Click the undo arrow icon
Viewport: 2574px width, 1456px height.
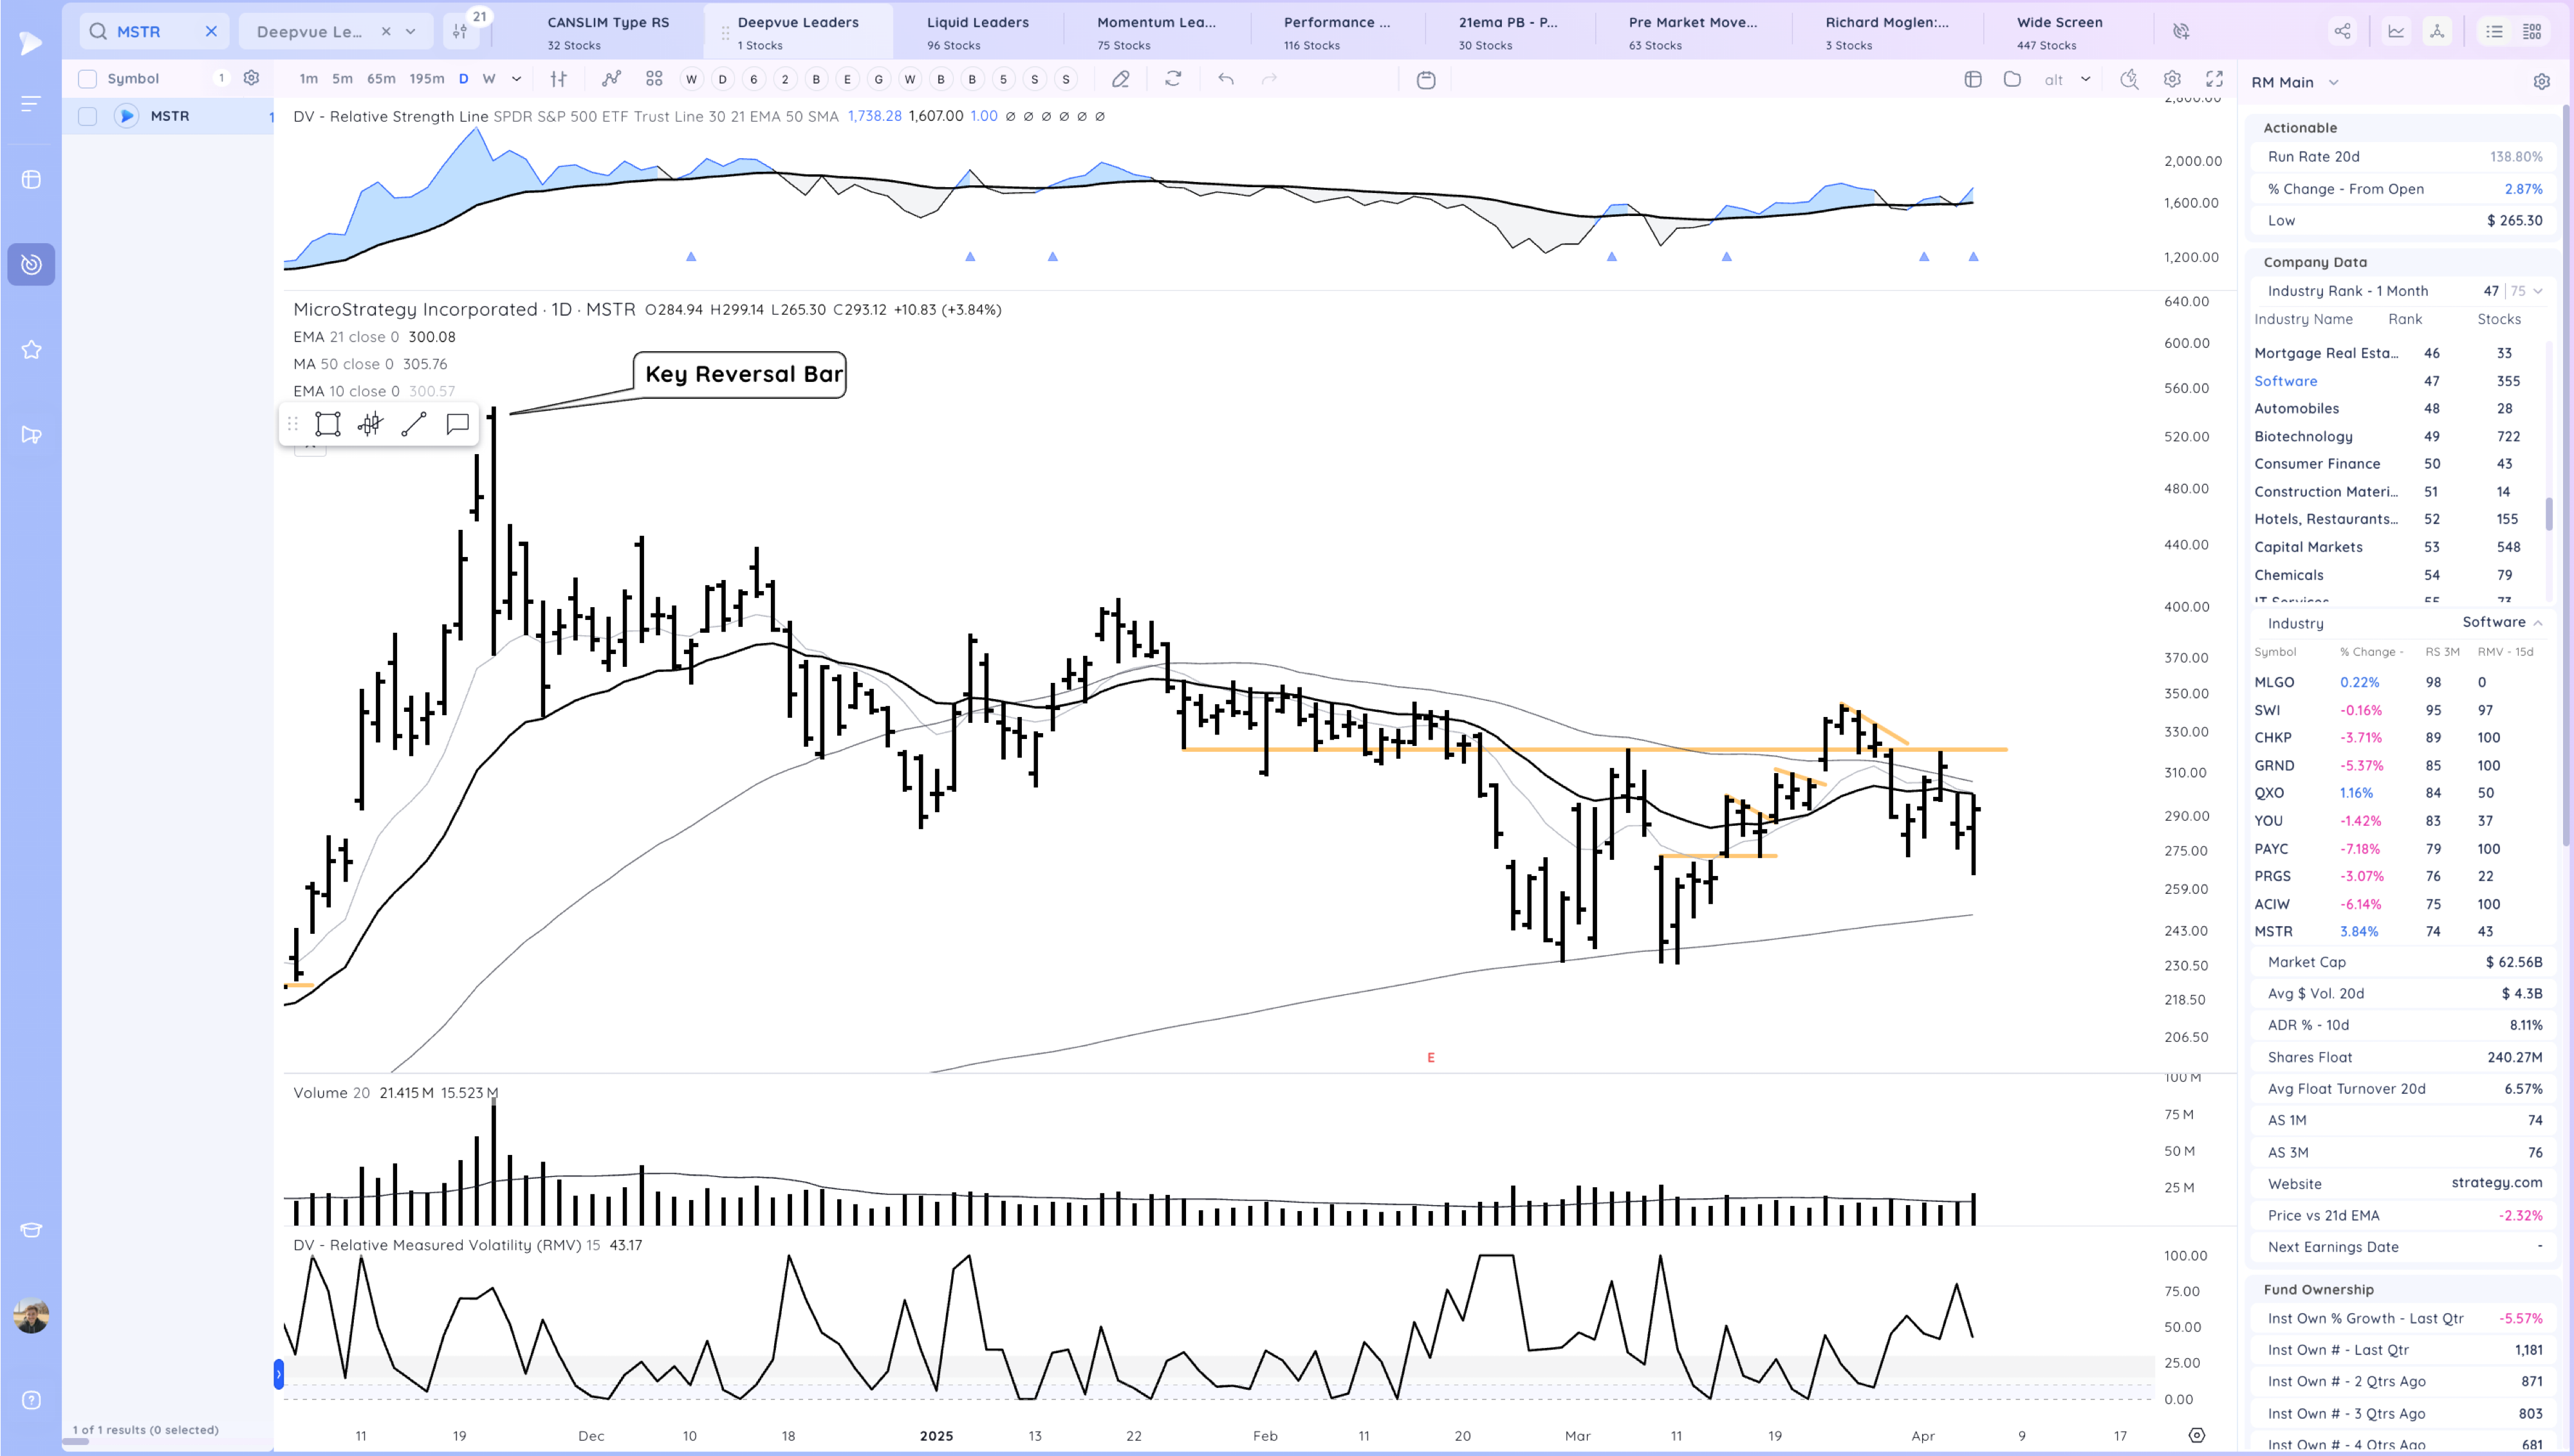point(1225,79)
